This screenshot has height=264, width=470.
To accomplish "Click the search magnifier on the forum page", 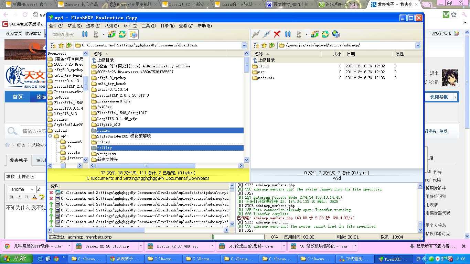I will click(x=12, y=131).
